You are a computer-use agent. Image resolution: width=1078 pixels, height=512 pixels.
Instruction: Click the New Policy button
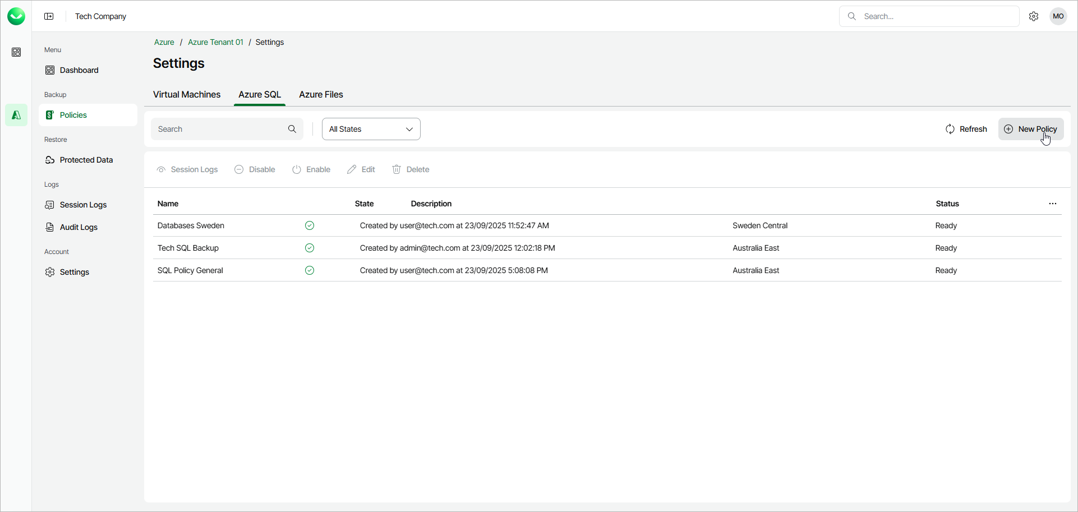coord(1030,129)
